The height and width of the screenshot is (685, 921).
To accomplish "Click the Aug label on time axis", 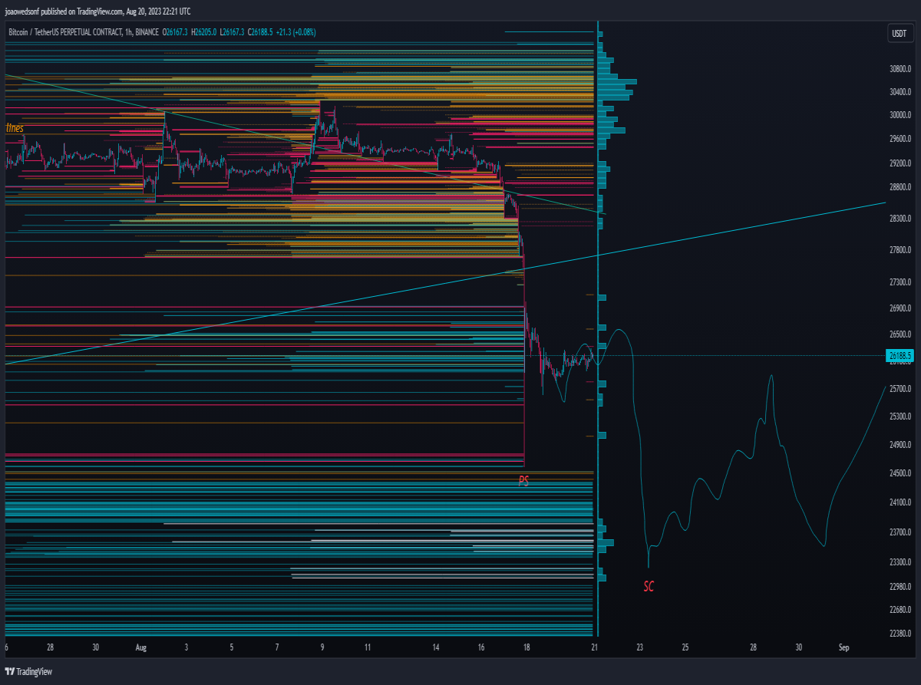I will 140,648.
